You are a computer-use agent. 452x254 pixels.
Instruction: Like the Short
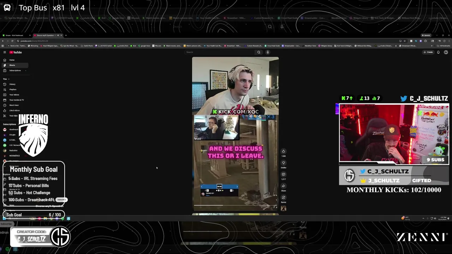tap(283, 151)
